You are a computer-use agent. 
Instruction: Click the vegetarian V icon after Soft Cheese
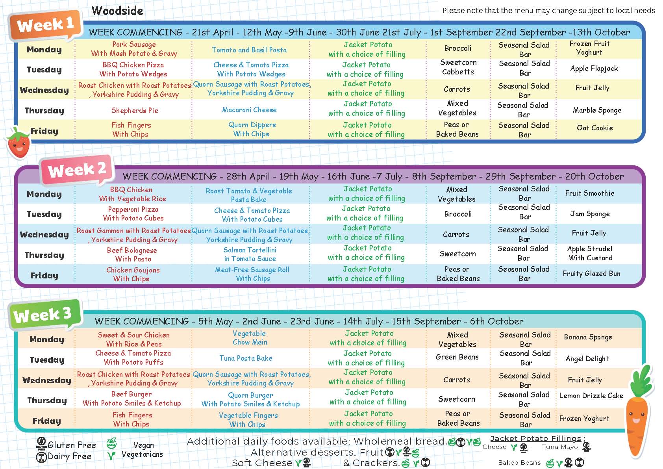[x=298, y=463]
